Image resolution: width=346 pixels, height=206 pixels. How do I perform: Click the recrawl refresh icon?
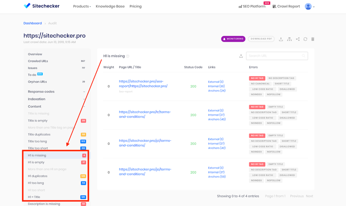[x=305, y=39]
